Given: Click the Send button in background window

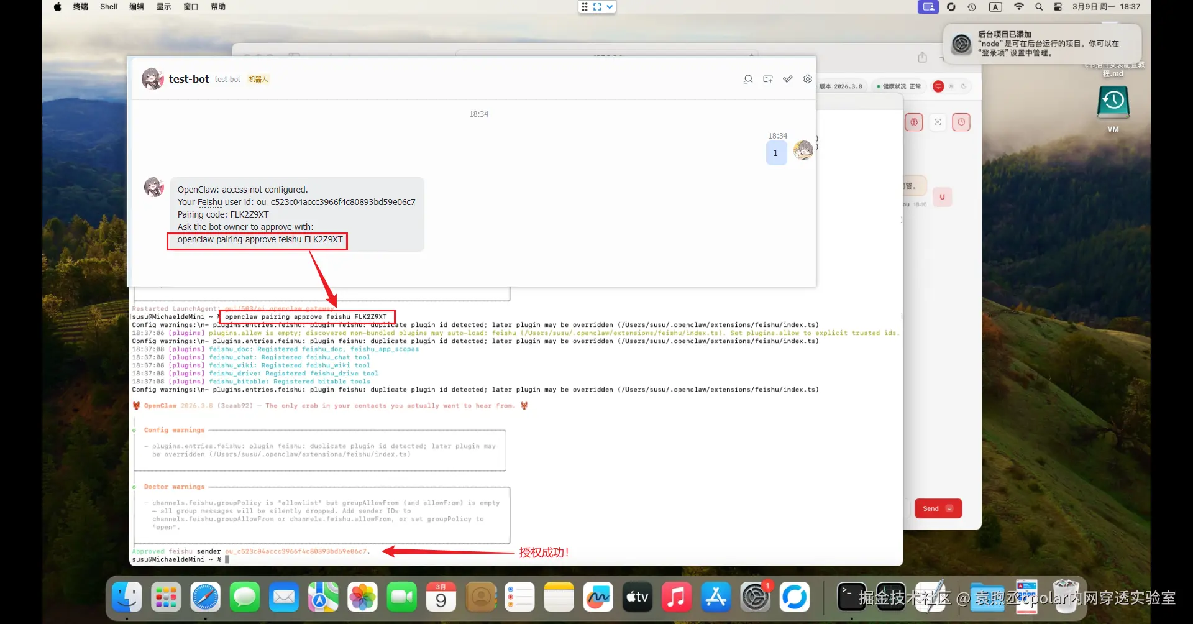Looking at the screenshot, I should pyautogui.click(x=938, y=508).
